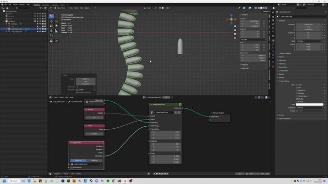328x184 pixels.
Task: Click the green Y axis on navigation gizmo
Action: [x=231, y=19]
